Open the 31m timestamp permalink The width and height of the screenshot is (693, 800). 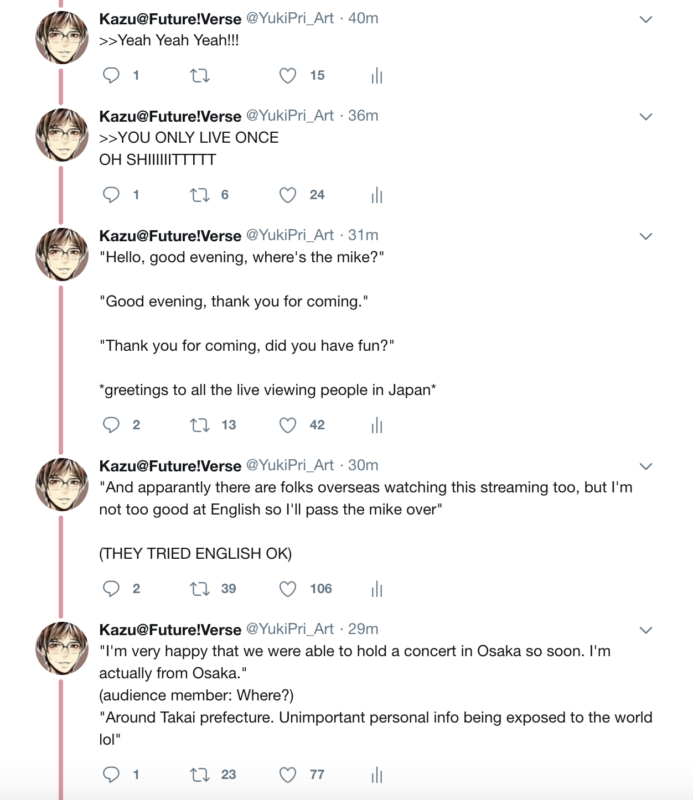coord(363,235)
